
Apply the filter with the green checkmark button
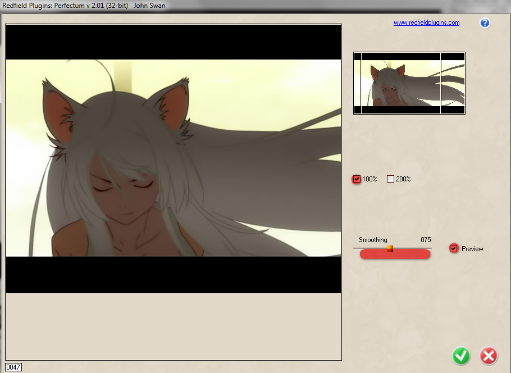click(461, 356)
